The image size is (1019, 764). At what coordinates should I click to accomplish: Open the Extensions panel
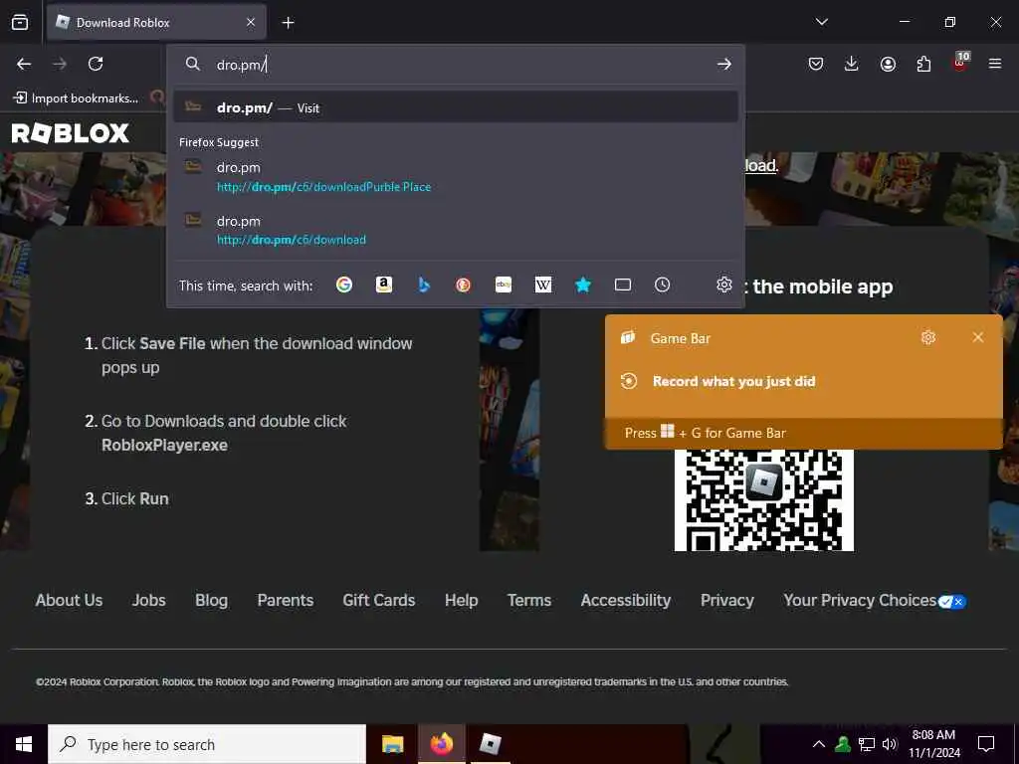tap(923, 64)
